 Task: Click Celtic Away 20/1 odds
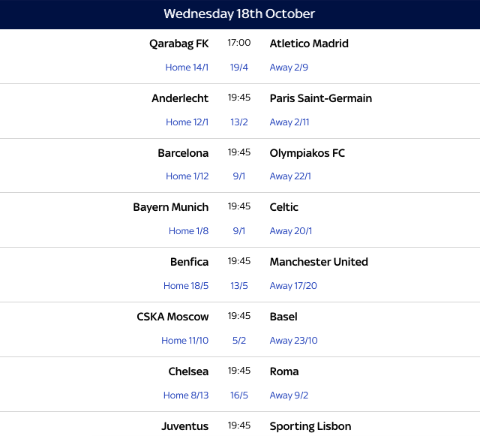click(x=291, y=231)
